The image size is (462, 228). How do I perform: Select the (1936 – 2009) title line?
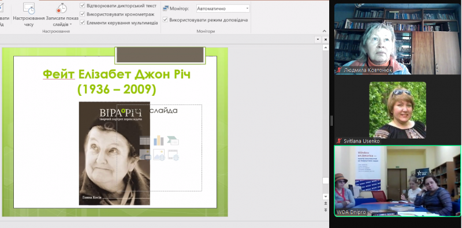coord(117,89)
